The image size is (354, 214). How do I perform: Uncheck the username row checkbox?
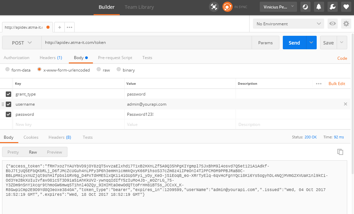(8, 104)
